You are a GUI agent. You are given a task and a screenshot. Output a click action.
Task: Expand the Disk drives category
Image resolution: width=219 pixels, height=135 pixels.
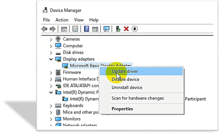tap(51, 53)
